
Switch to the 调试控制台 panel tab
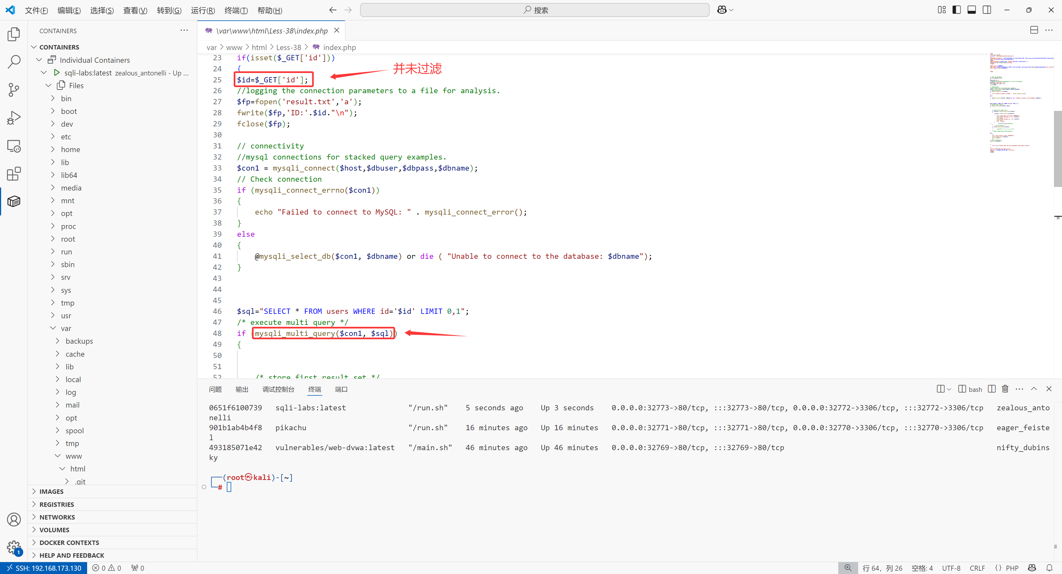tap(278, 389)
